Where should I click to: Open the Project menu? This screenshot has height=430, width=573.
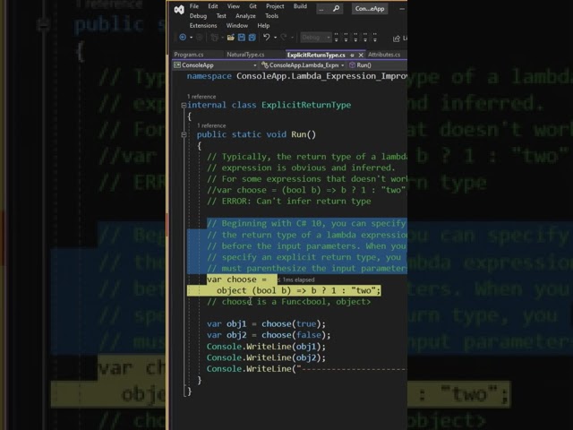click(x=275, y=6)
